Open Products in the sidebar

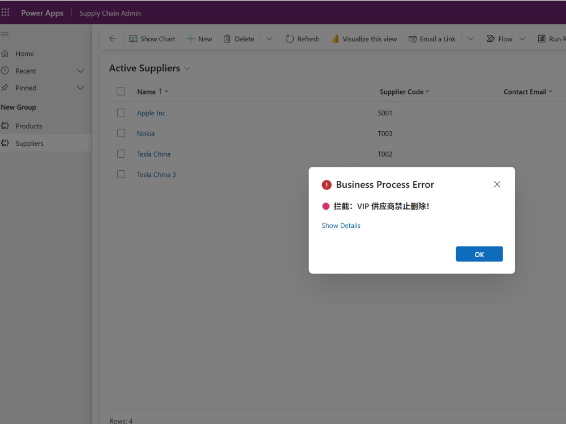click(x=29, y=126)
